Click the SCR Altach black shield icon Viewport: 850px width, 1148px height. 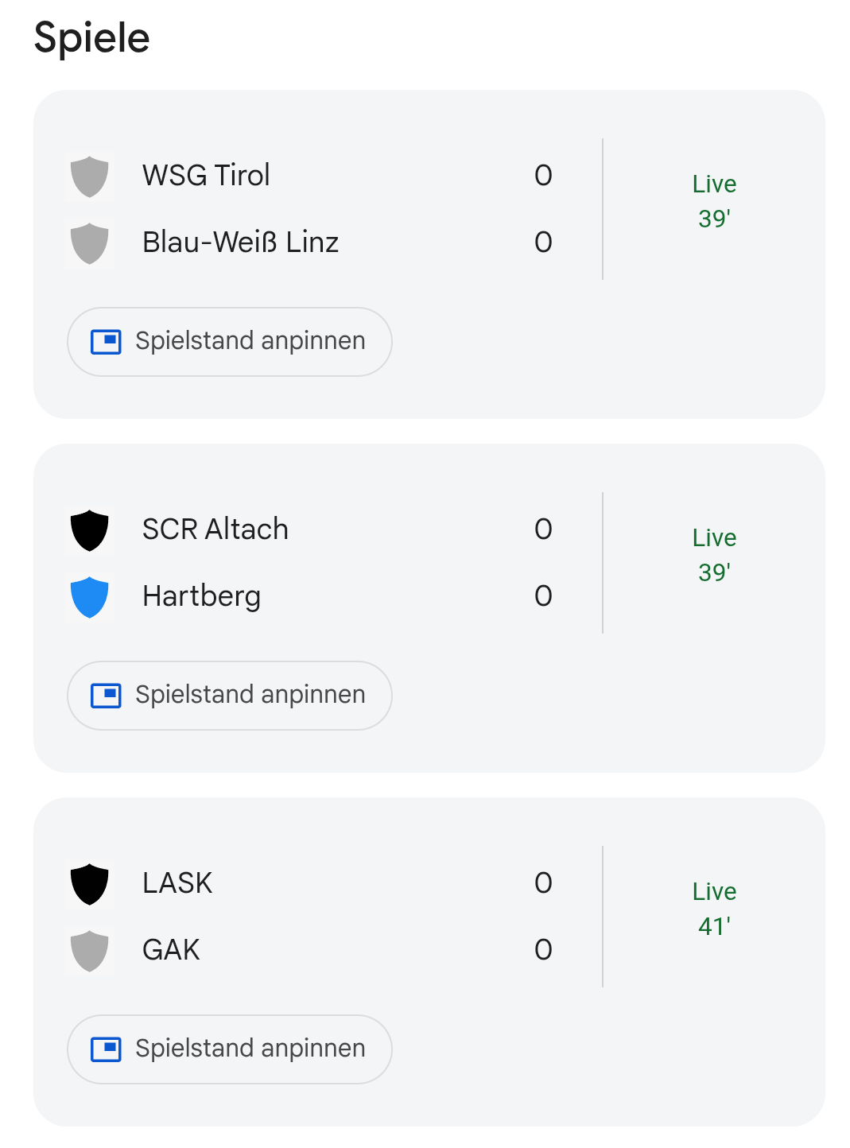click(x=90, y=529)
